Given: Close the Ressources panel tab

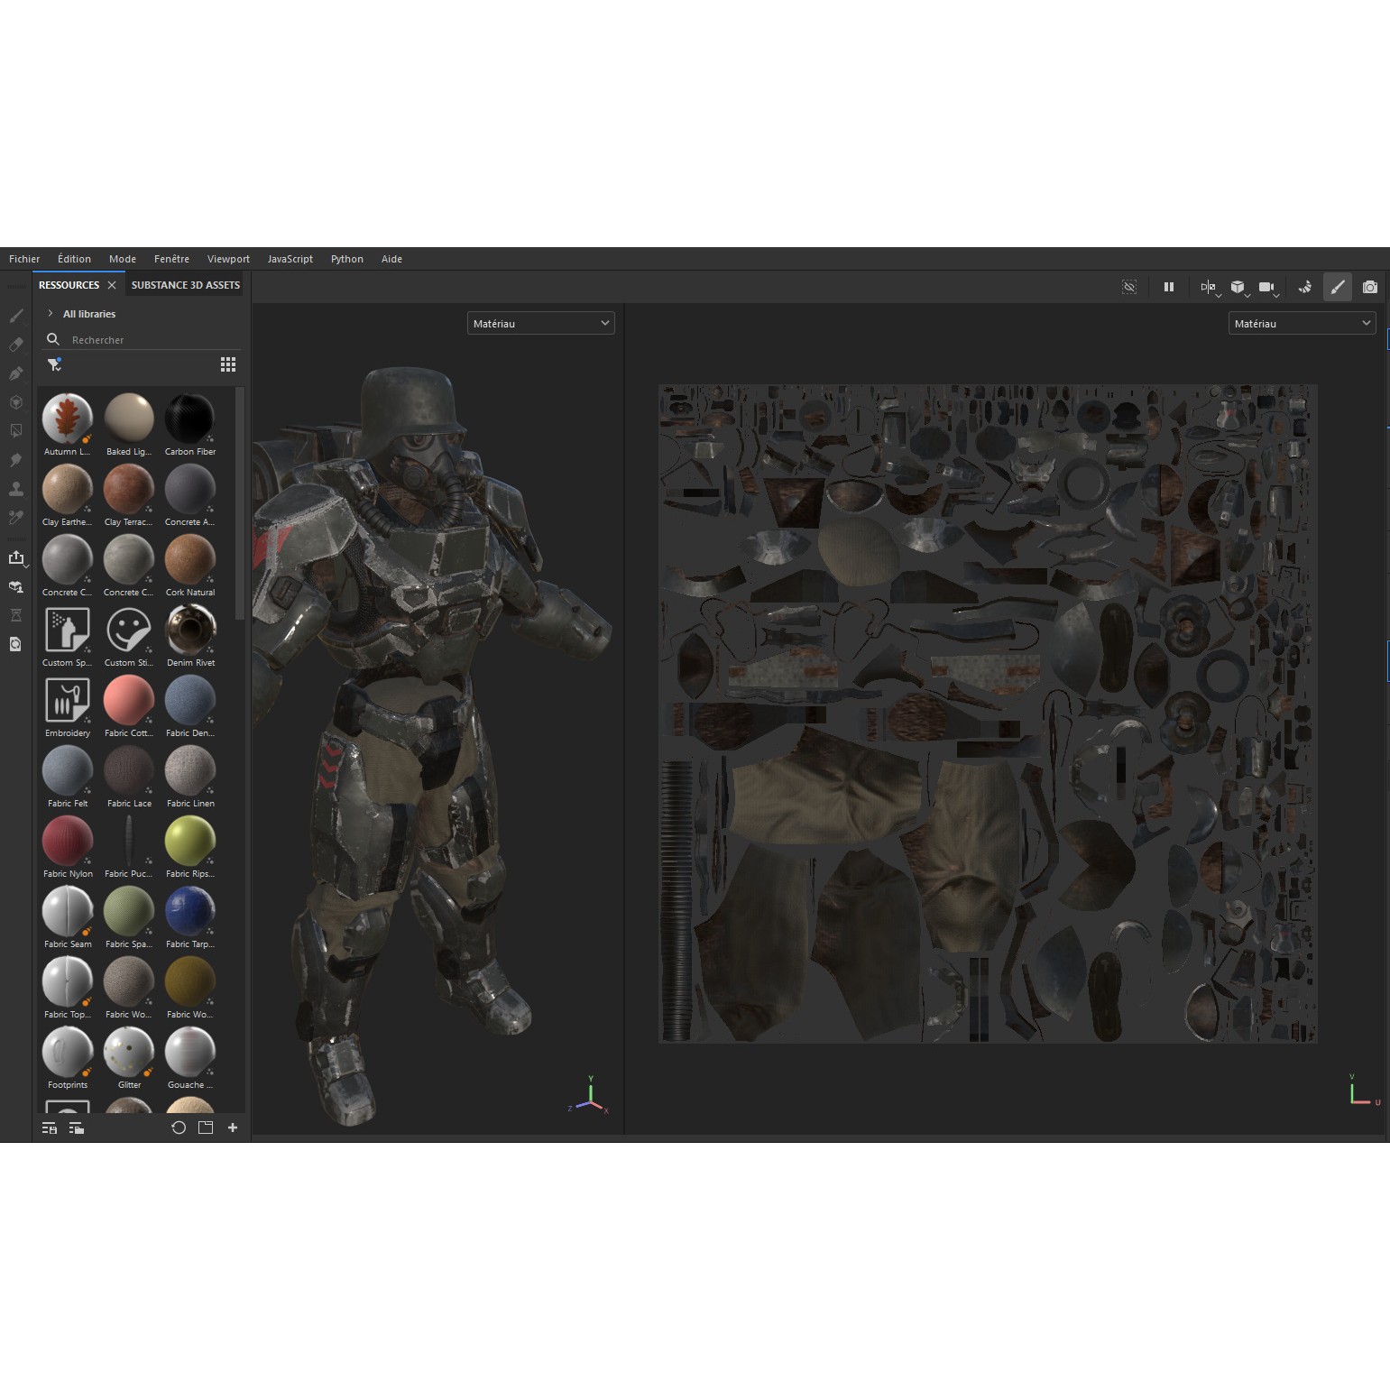Looking at the screenshot, I should (112, 285).
